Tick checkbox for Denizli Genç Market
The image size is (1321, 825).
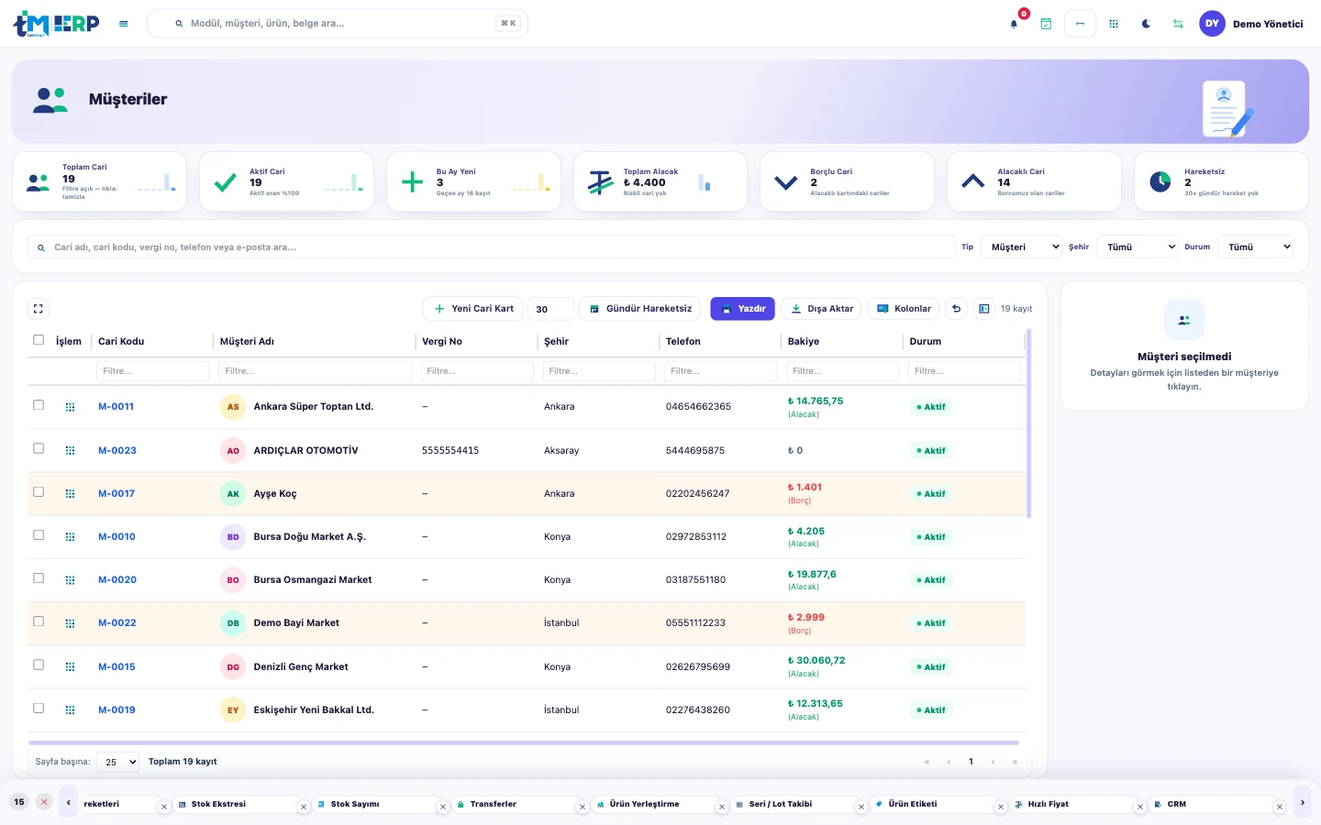pyautogui.click(x=39, y=665)
